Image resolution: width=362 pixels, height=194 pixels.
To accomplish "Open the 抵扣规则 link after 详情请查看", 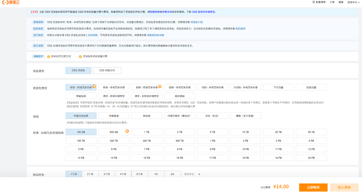I will 240,29.
